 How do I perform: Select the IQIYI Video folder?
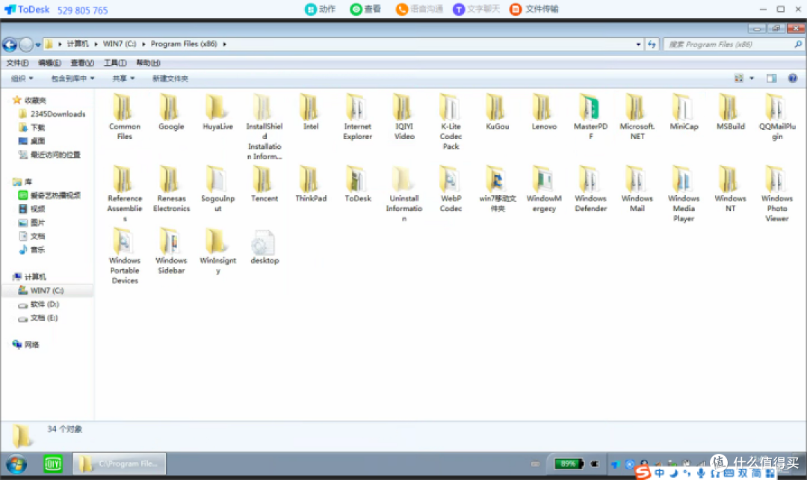(x=404, y=117)
